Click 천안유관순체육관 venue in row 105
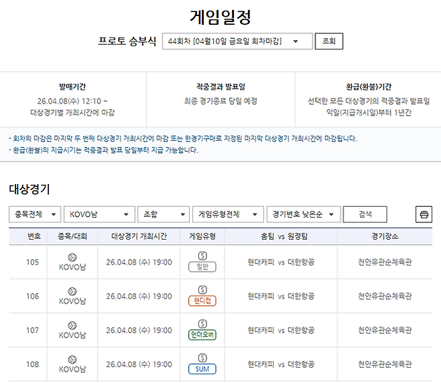Image resolution: width=441 pixels, height=383 pixels. click(385, 262)
